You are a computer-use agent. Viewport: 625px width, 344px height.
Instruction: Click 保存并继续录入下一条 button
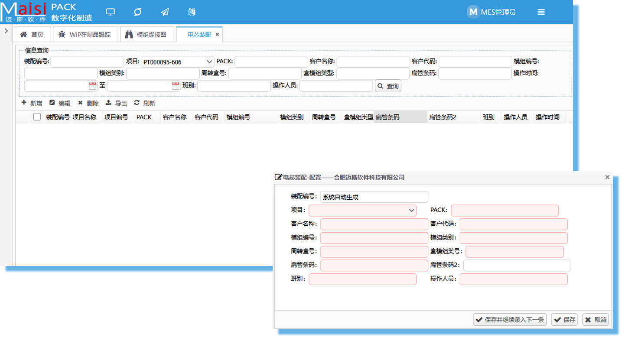click(510, 320)
